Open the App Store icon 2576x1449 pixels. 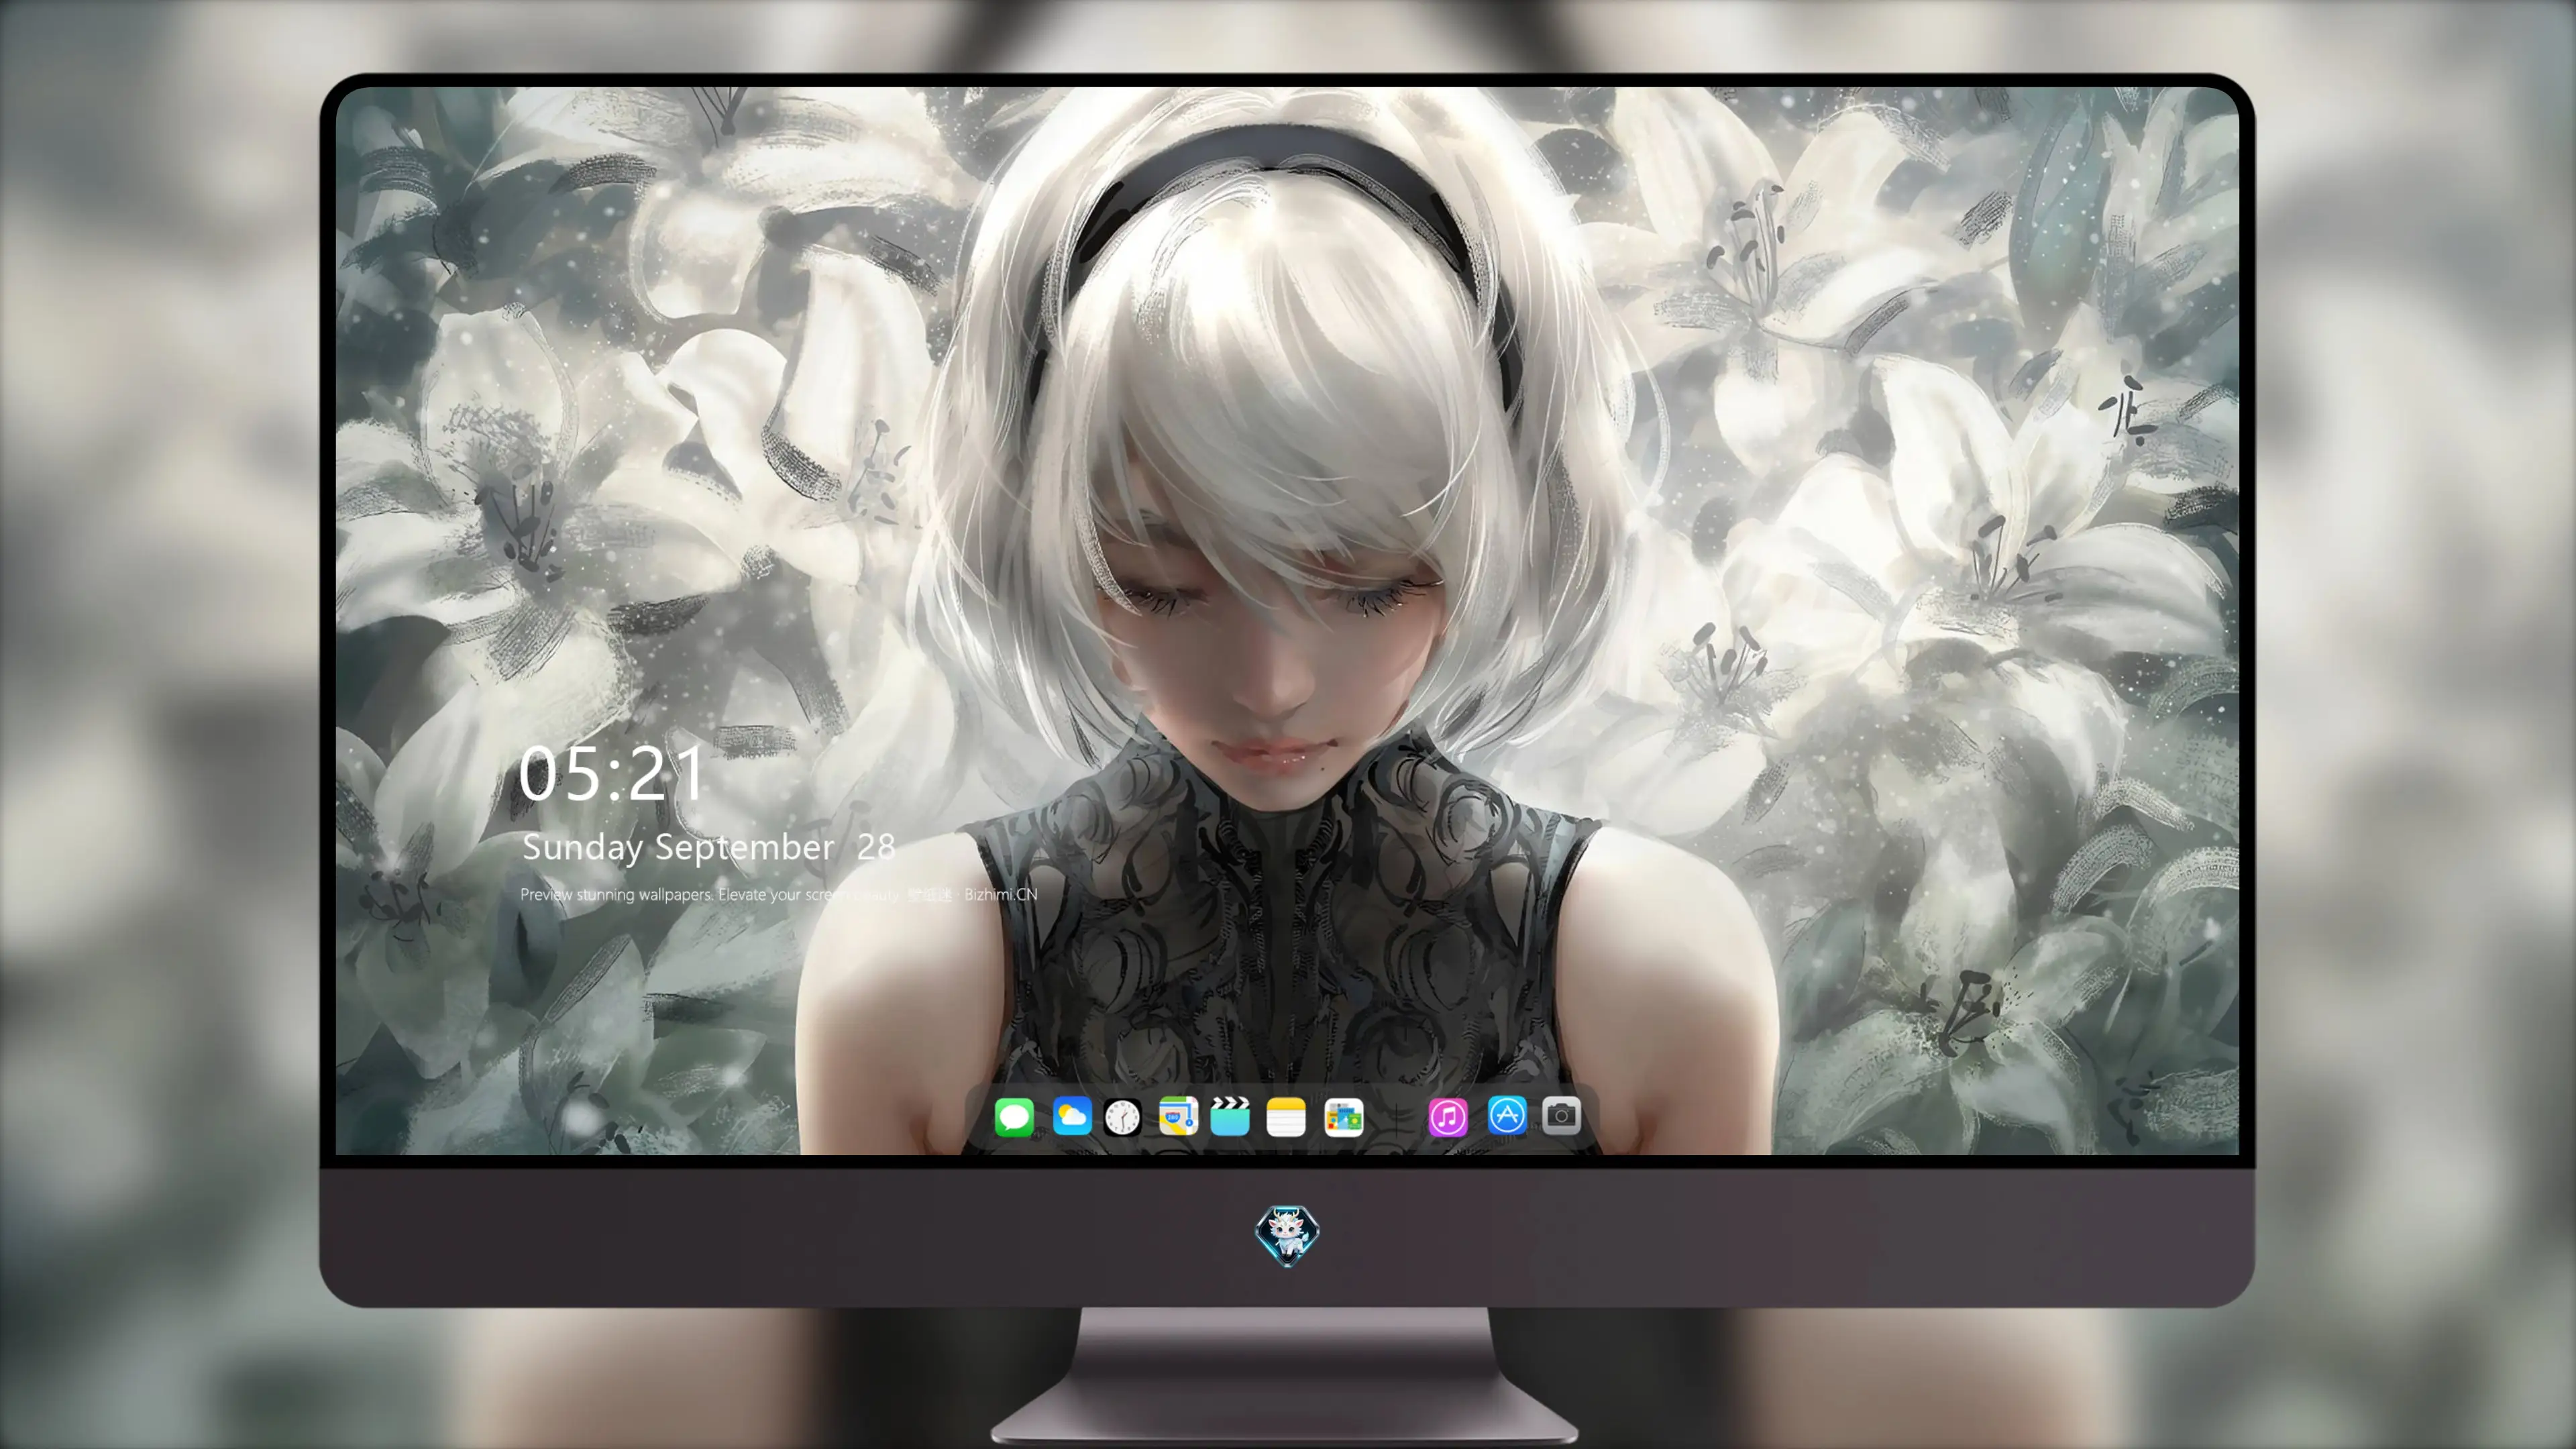click(x=1507, y=1115)
